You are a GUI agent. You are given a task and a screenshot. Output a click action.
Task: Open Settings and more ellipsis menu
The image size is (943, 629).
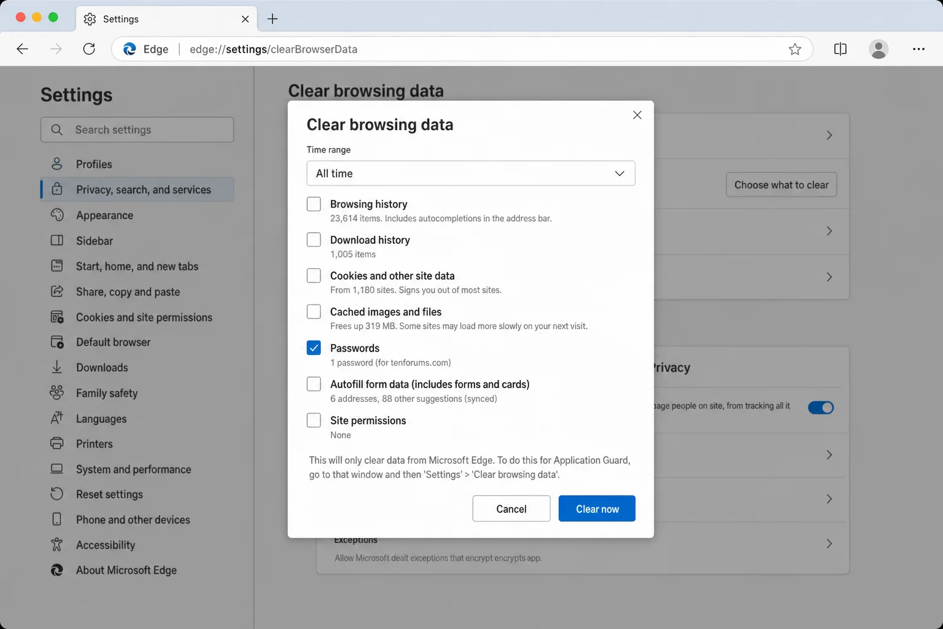pyautogui.click(x=918, y=49)
